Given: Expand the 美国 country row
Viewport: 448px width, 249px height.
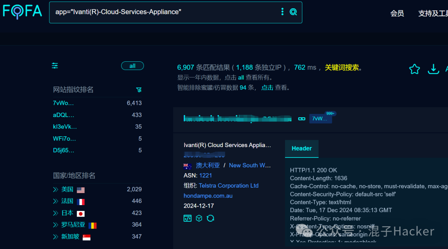Looking at the screenshot, I should [x=56, y=190].
